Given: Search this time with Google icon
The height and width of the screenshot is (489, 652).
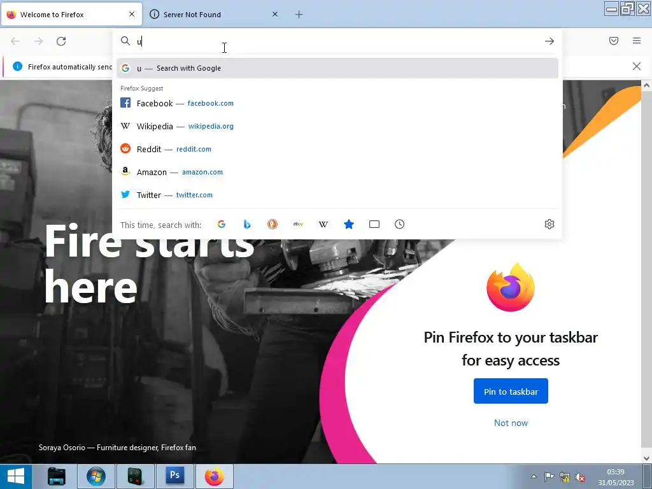Looking at the screenshot, I should 222,225.
